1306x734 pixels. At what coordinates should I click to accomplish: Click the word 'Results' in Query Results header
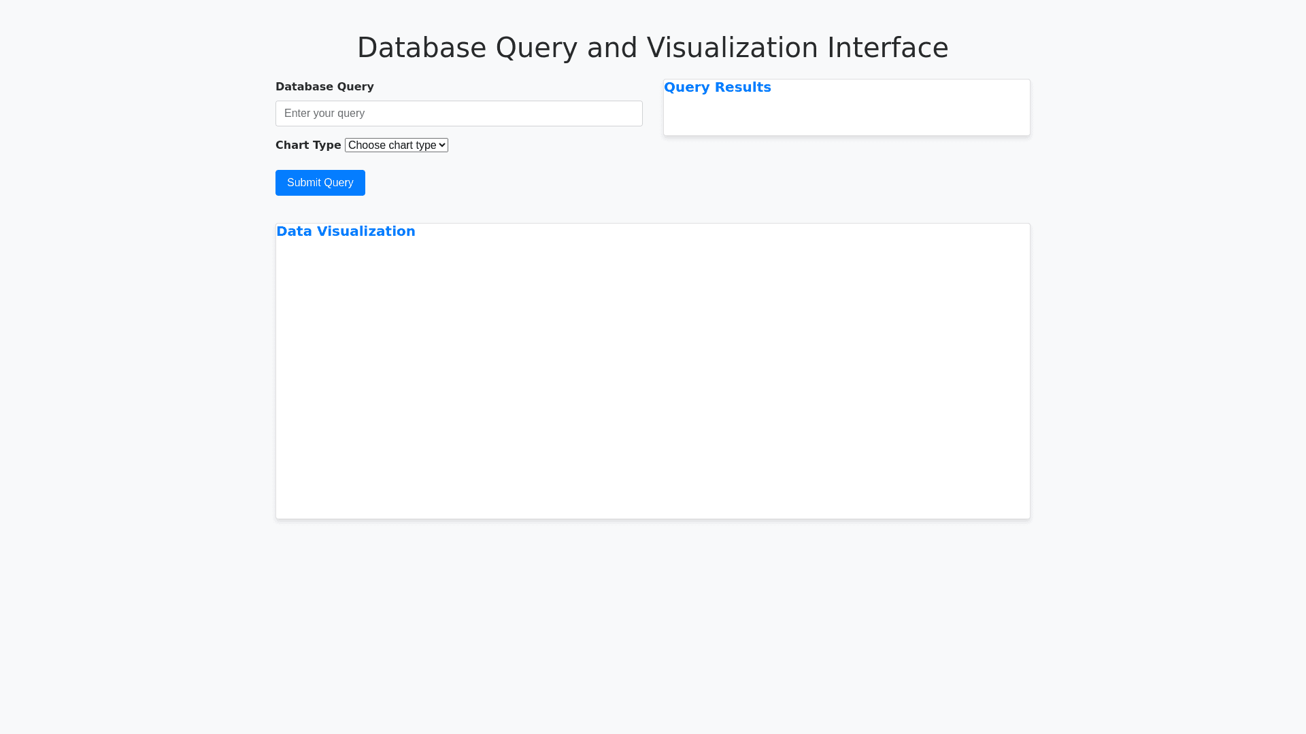[743, 88]
